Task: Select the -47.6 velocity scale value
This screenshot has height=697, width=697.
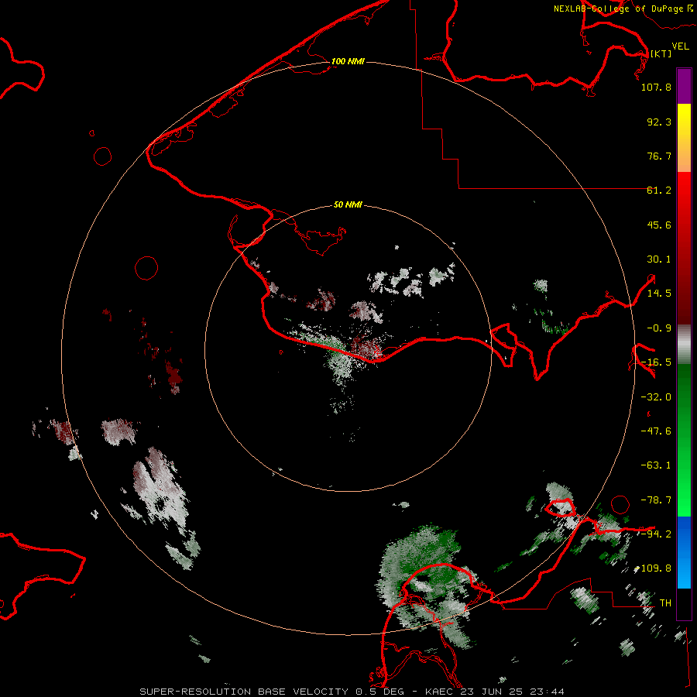Action: point(656,431)
